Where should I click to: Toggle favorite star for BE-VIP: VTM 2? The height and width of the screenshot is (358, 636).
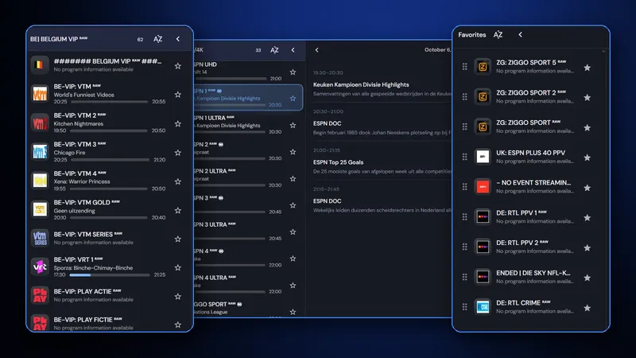pyautogui.click(x=177, y=124)
